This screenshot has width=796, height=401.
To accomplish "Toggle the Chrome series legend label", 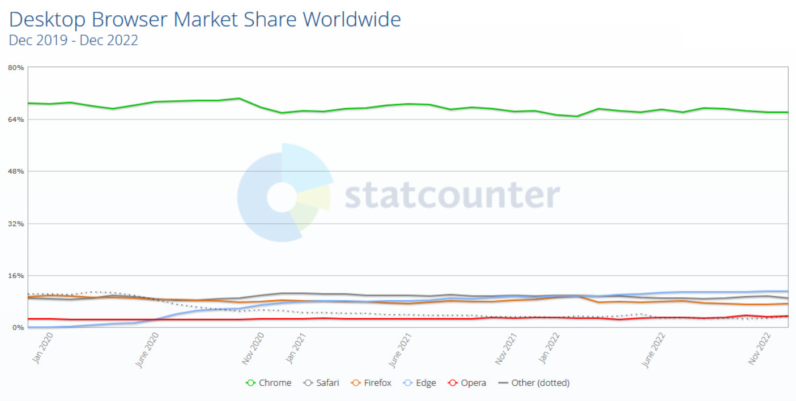I will click(x=275, y=383).
